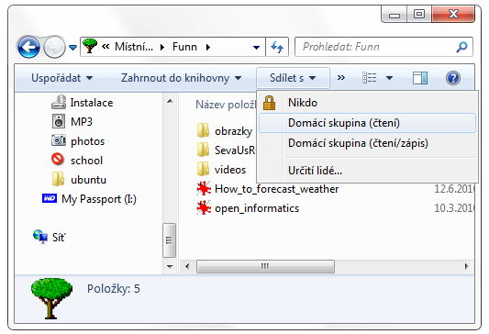Click navigation pane scroll down arrow

point(170,267)
